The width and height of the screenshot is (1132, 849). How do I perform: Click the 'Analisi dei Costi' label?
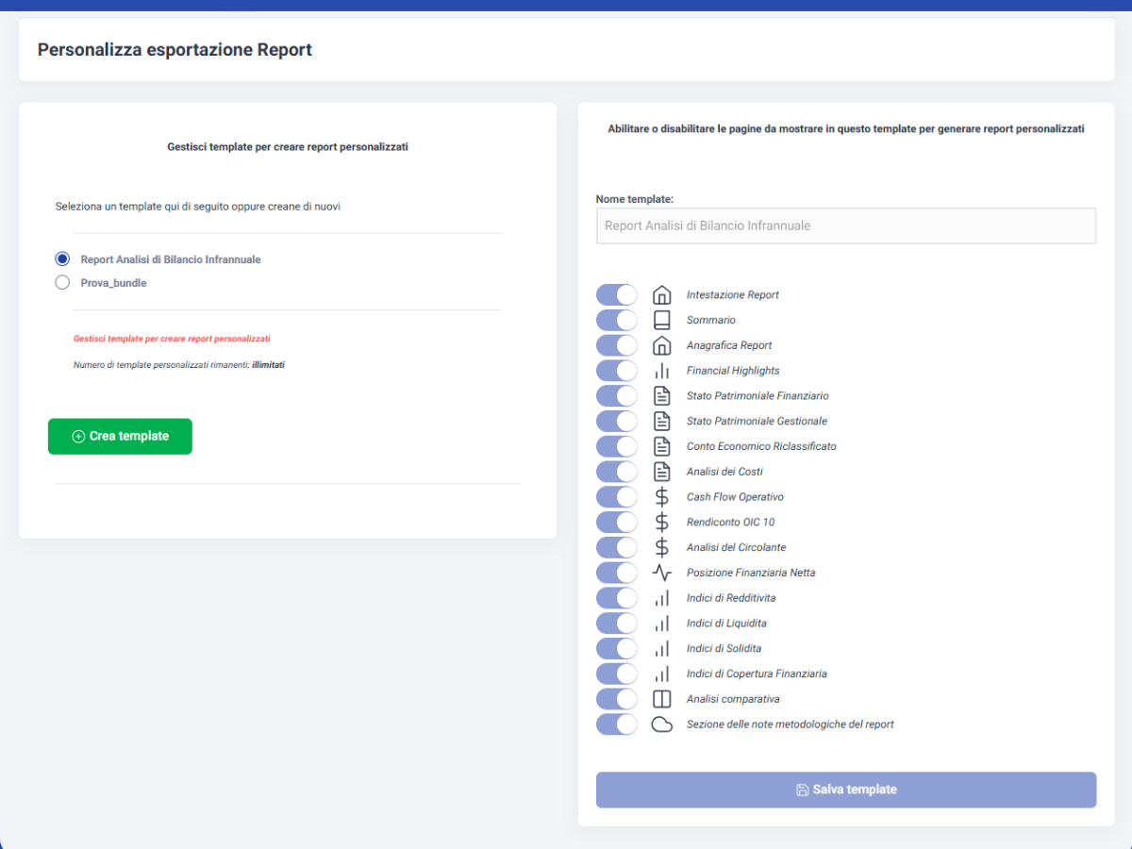point(724,472)
